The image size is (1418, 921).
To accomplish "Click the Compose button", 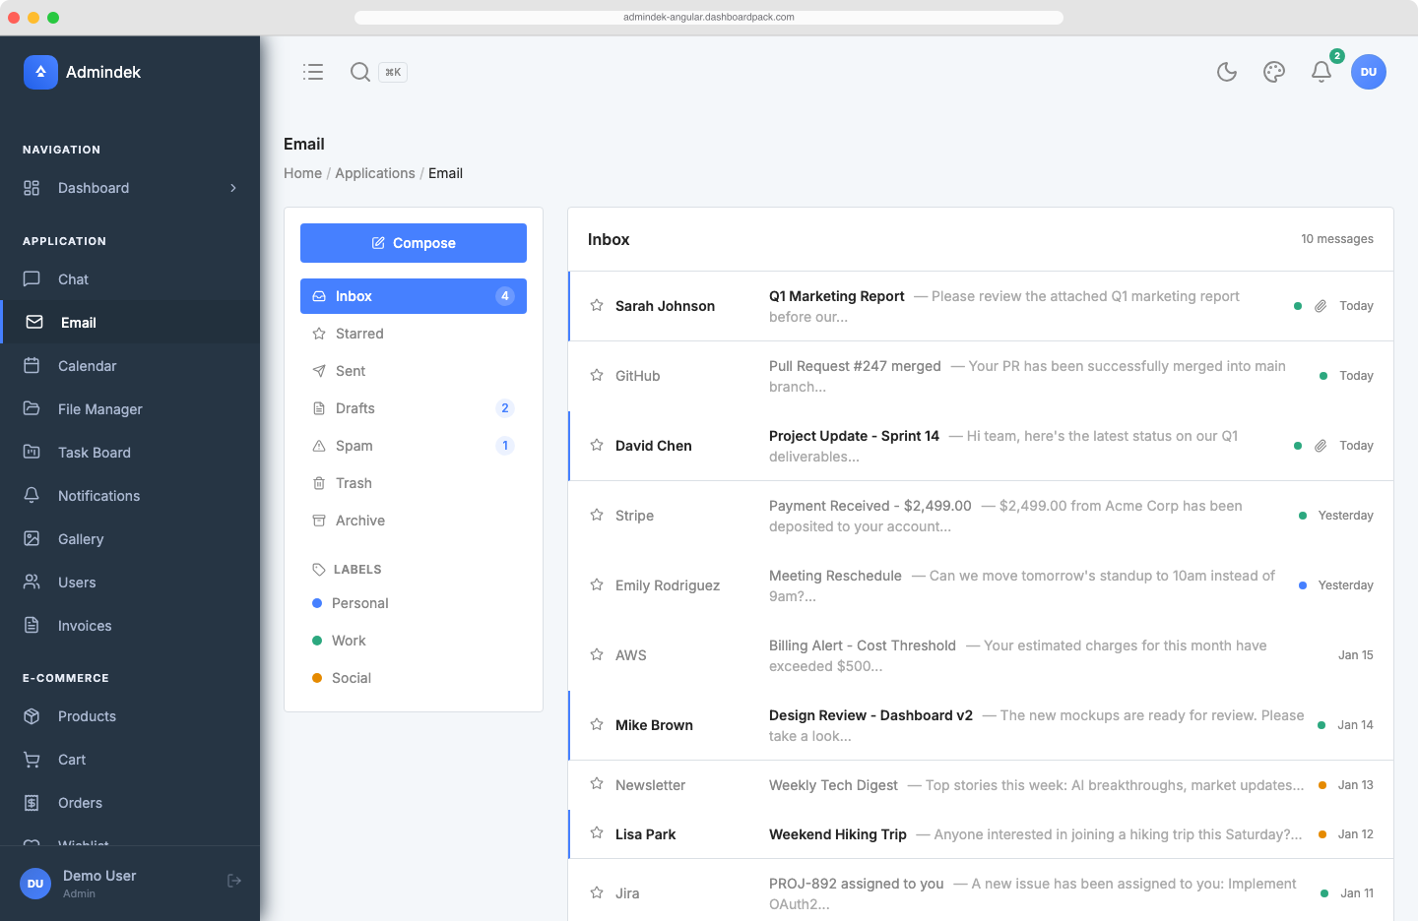I will (414, 242).
